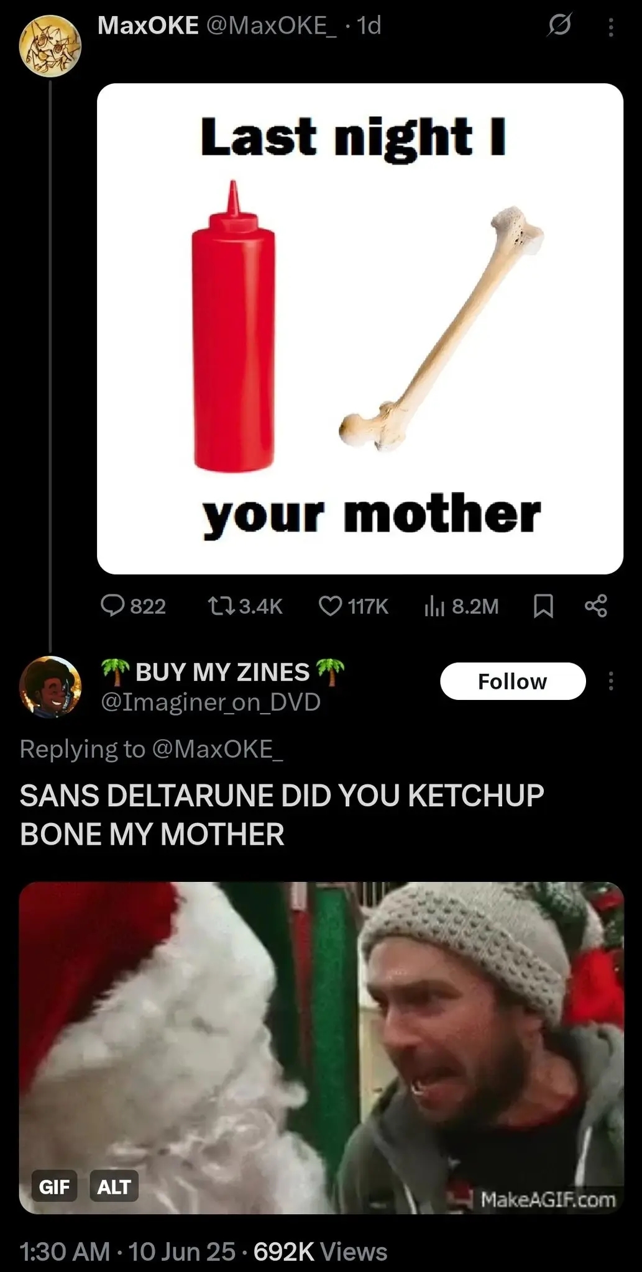Screen dimensions: 642x1272
Task: View the ketchup and bone meme image
Action: click(360, 329)
